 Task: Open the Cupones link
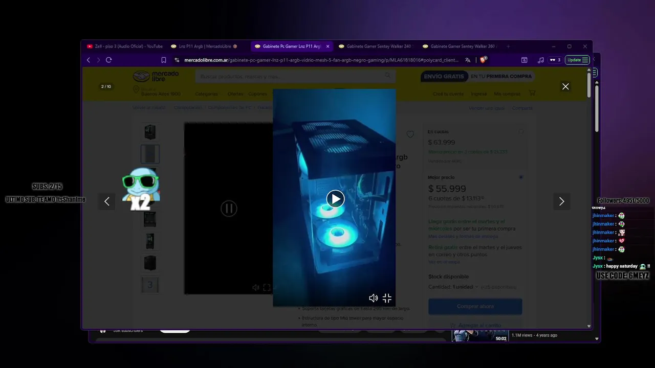257,94
